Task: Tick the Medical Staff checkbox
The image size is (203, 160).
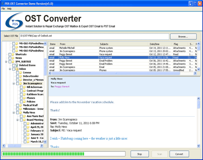Action: click(x=17, y=105)
